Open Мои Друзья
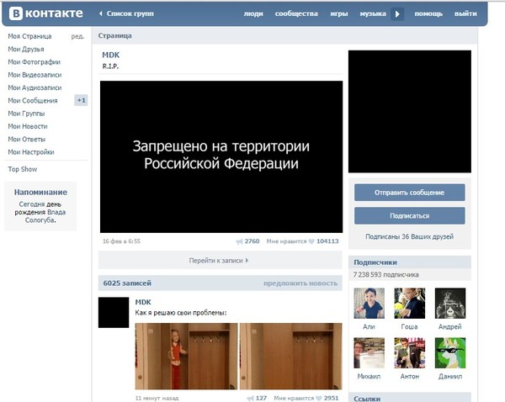Screen dimensions: 505x402 [26, 49]
